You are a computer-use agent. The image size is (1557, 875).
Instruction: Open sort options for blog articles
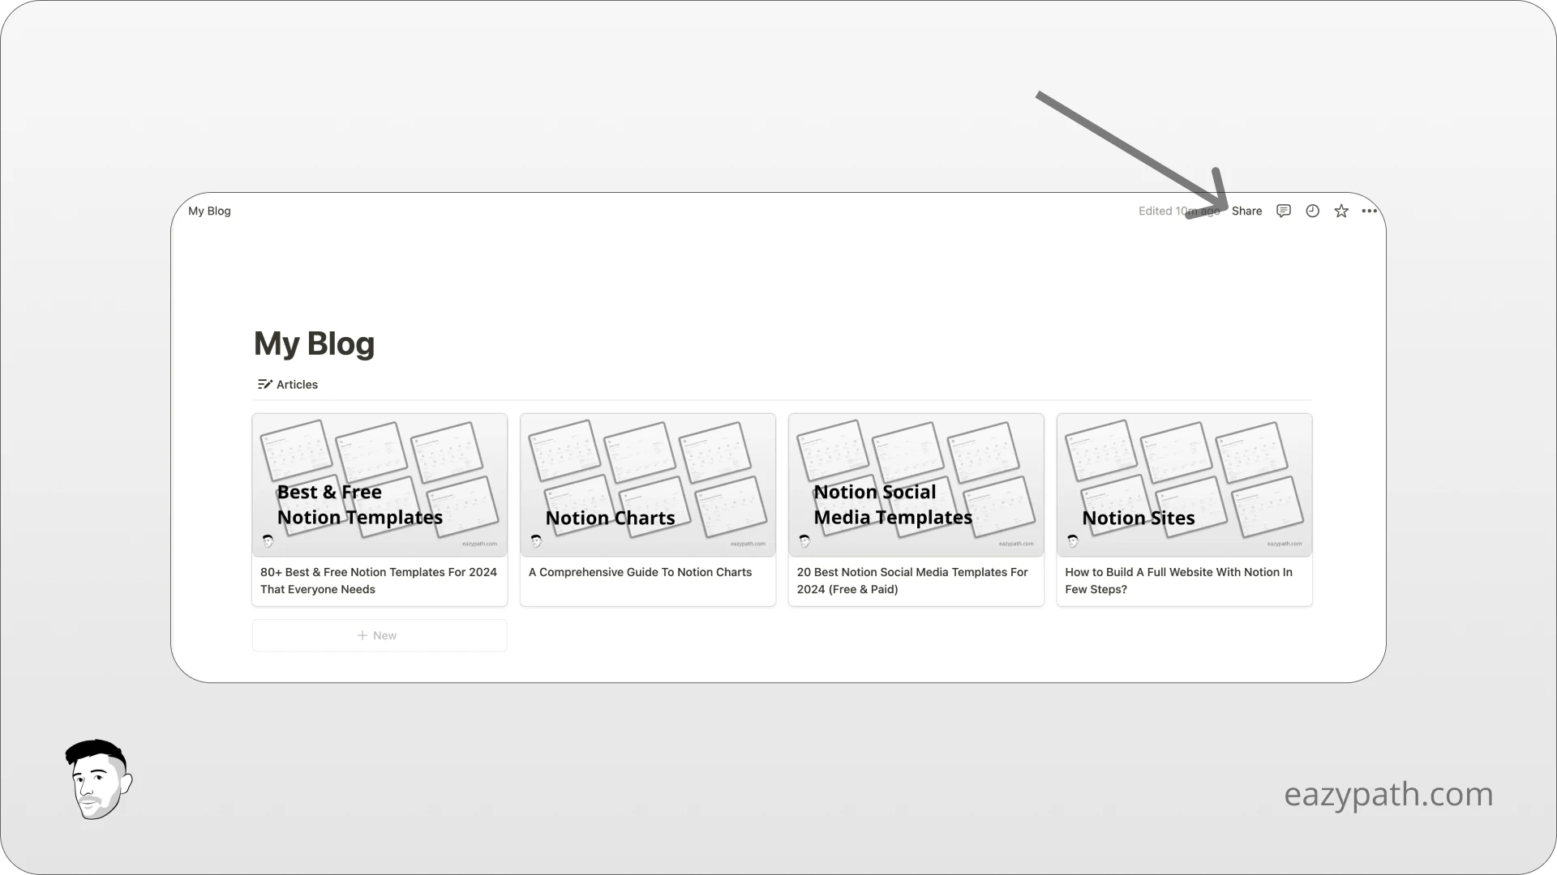tap(264, 383)
